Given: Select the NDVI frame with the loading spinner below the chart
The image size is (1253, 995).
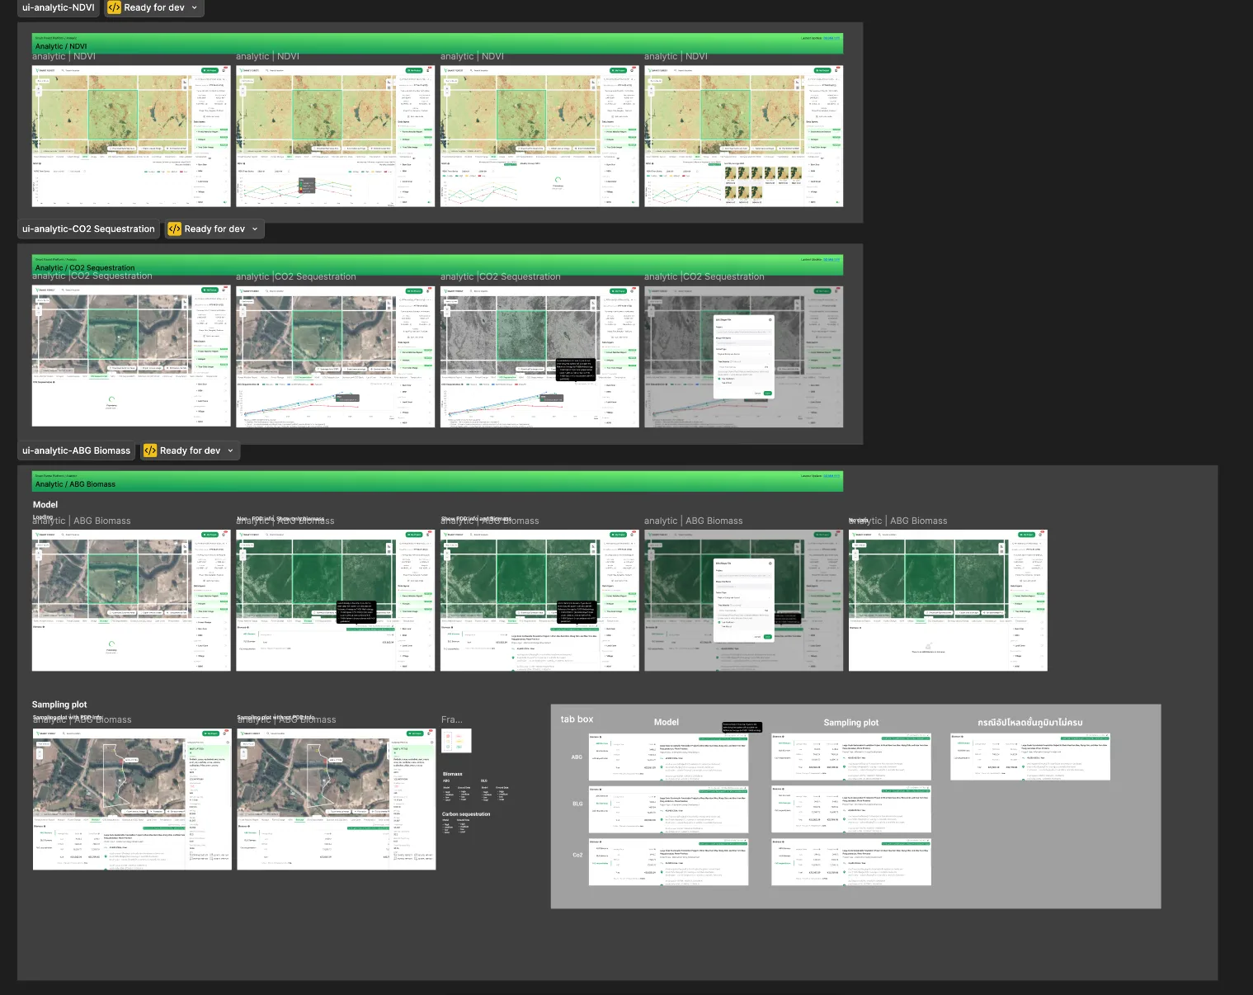Looking at the screenshot, I should pos(539,136).
